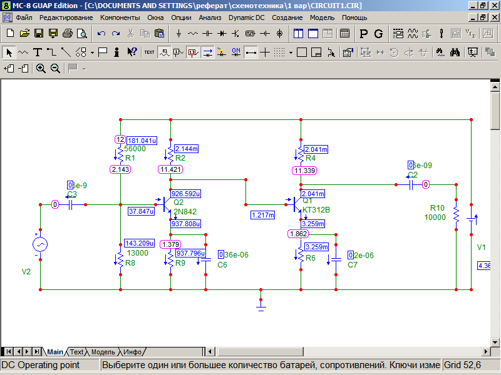Image resolution: width=501 pixels, height=375 pixels.
Task: Open the grid dots dropdown arrow
Action: click(291, 52)
